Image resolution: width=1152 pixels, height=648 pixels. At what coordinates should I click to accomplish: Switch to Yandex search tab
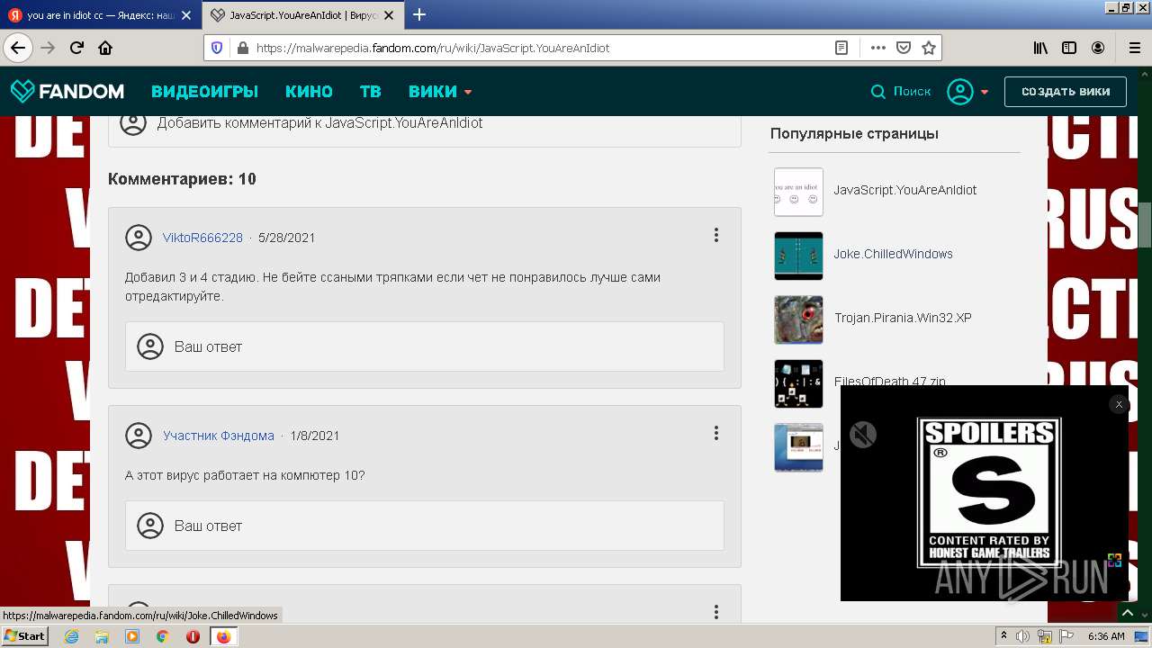click(x=99, y=15)
